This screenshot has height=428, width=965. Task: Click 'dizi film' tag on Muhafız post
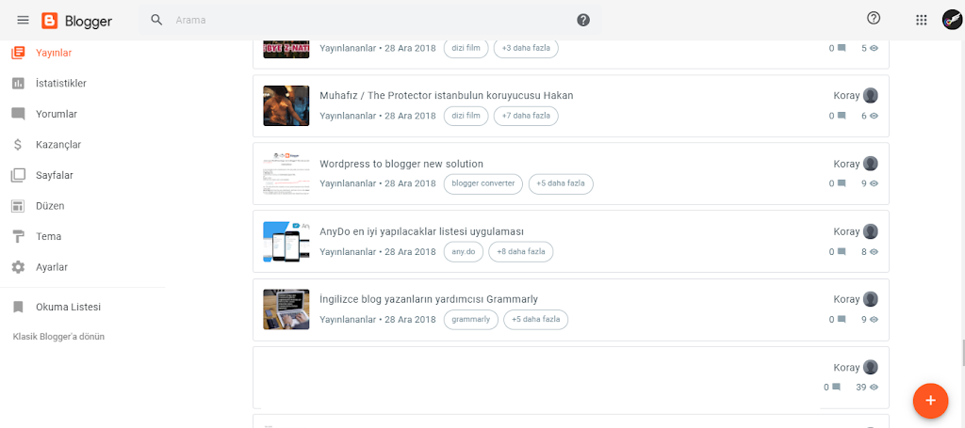point(466,116)
